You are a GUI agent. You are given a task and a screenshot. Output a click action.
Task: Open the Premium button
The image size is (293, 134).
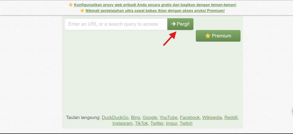(218, 36)
